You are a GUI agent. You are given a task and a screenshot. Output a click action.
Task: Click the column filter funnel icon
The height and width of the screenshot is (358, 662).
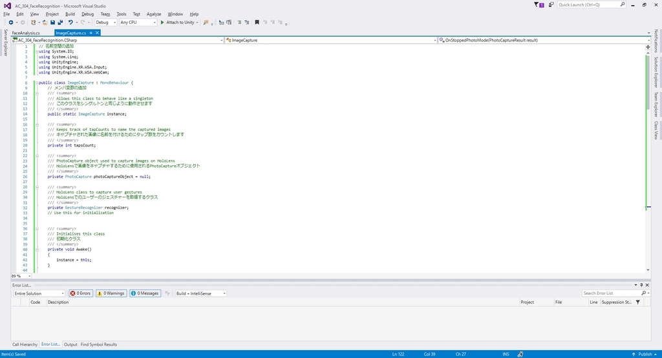637,302
